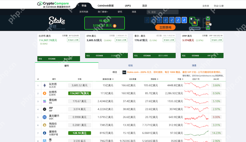Screen dimensions: 246x142
Task: Click the 14.23% change value
Action: pos(216,133)
